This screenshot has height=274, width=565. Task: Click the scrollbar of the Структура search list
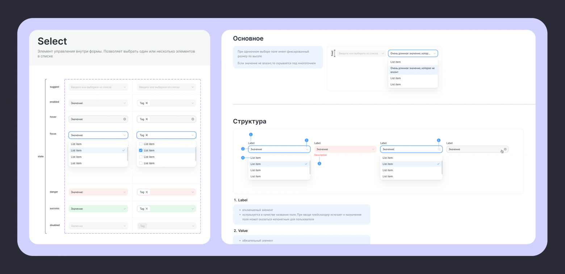click(x=441, y=167)
